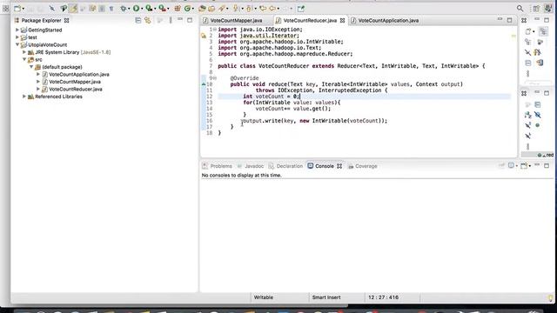Click the Sort icon in the Outline view

[x=527, y=115]
